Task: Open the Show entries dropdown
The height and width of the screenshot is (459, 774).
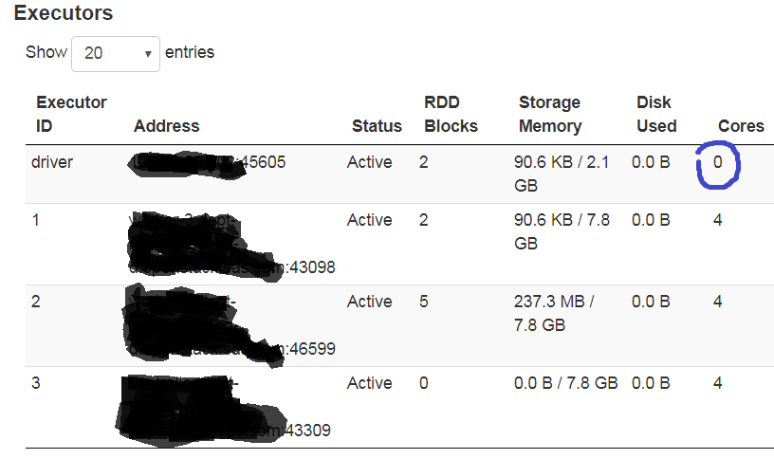Action: click(x=116, y=53)
